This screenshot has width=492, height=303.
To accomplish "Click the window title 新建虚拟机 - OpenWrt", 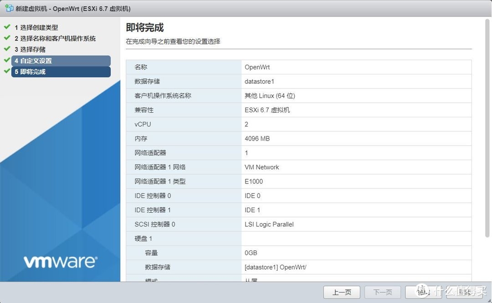I will pyautogui.click(x=73, y=9).
